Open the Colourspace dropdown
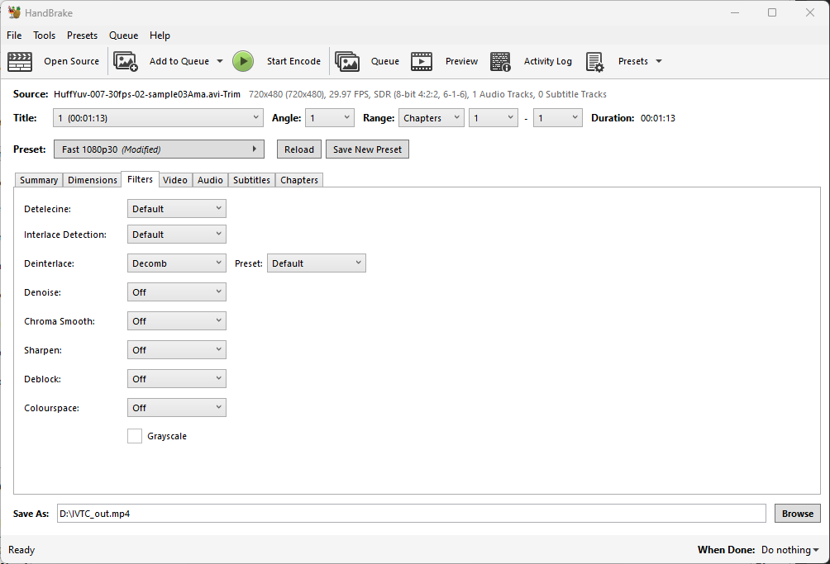 click(x=177, y=408)
